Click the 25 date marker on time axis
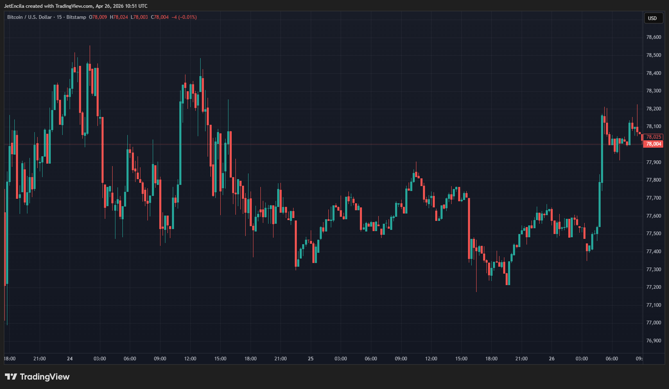The image size is (669, 389). [310, 359]
